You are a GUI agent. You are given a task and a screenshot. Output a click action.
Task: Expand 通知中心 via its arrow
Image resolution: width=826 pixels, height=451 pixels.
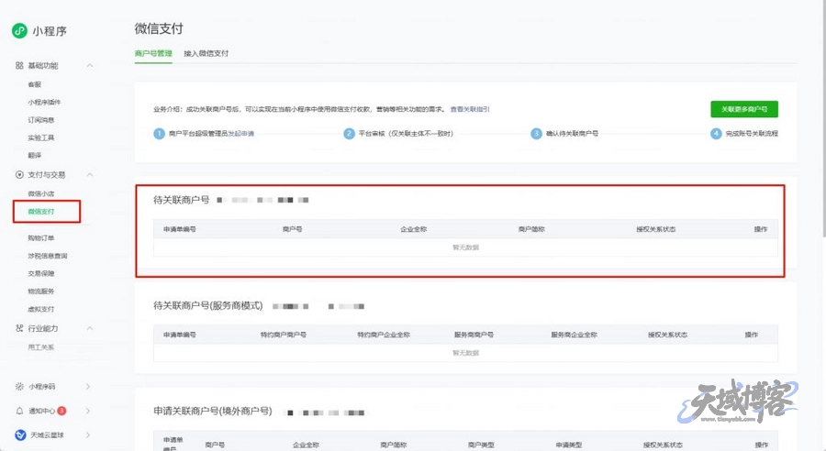[x=88, y=411]
